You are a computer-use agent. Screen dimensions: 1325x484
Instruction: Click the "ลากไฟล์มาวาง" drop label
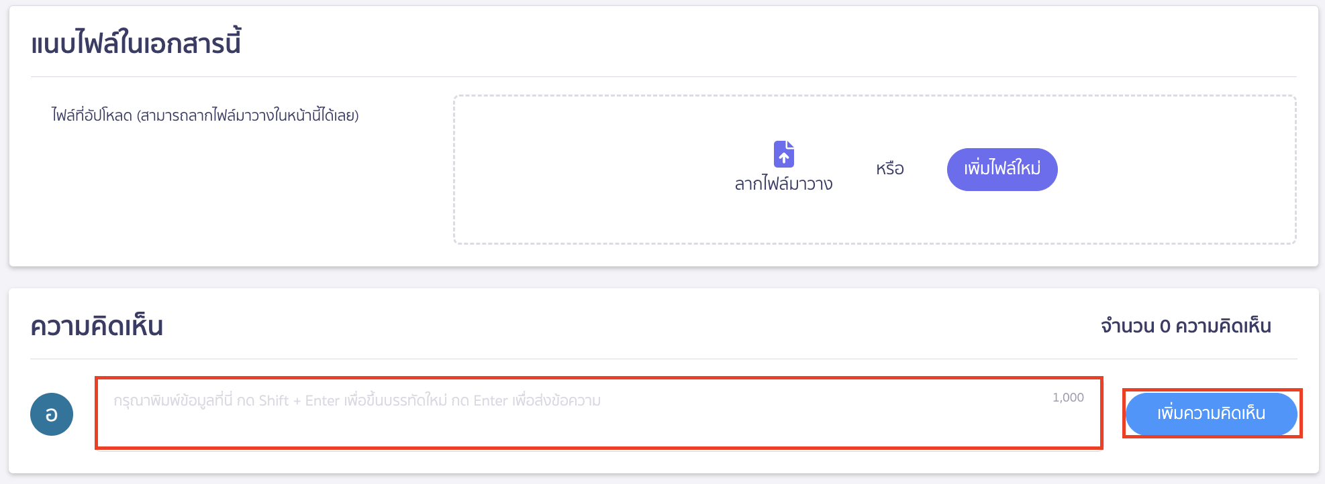(783, 184)
